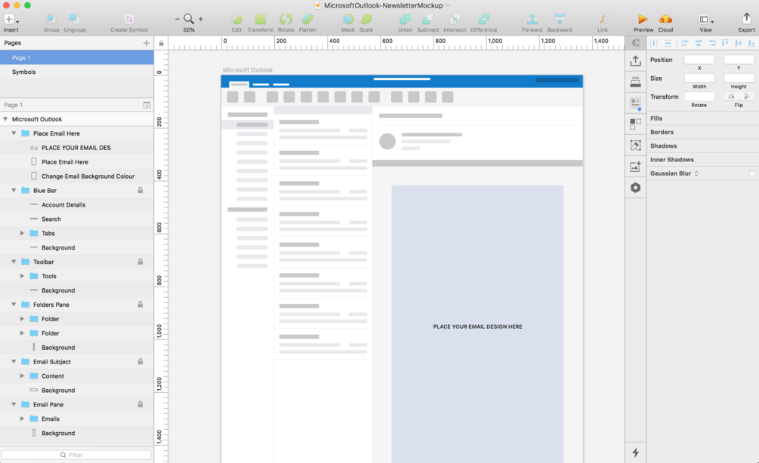
Task: Click the lightning bolt icon
Action: pos(636,452)
